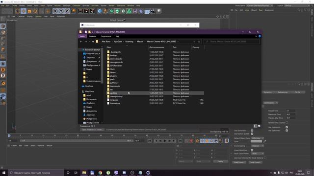Image resolution: width=314 pixels, height=176 pixels.
Task: Open Cinema 4D File menu
Action: (2, 5)
